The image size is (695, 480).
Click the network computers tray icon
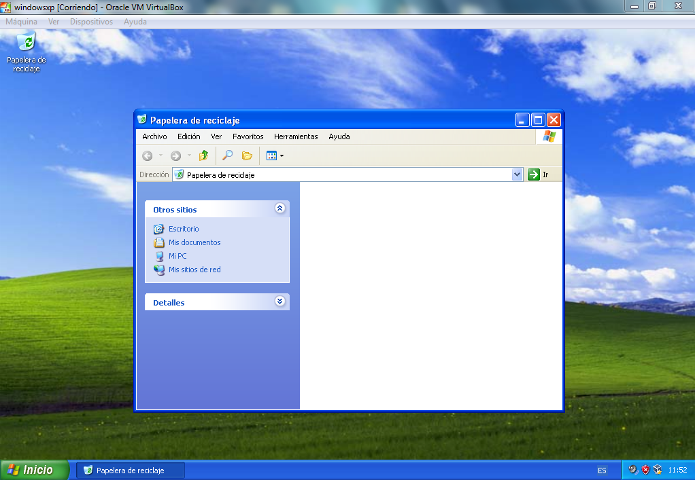click(x=658, y=470)
